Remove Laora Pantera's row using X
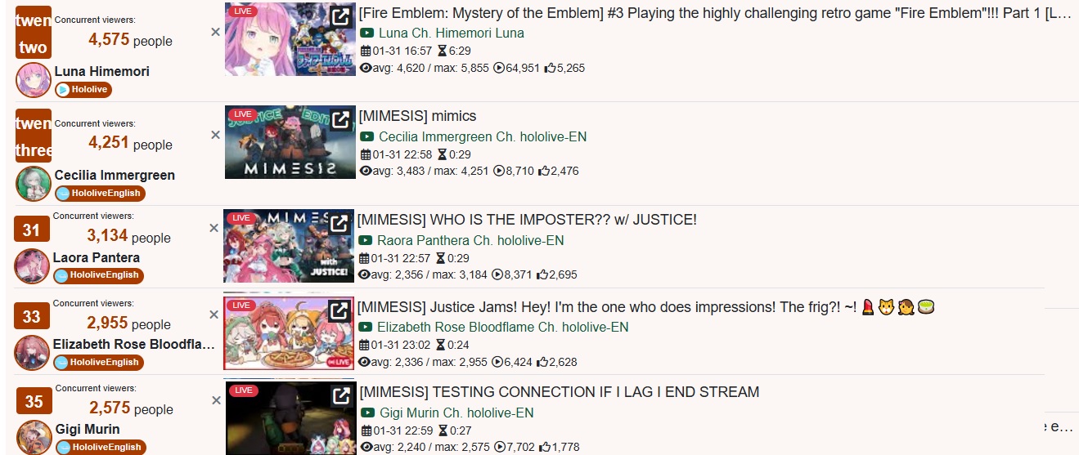Viewport: 1079px width, 455px height. 214,228
